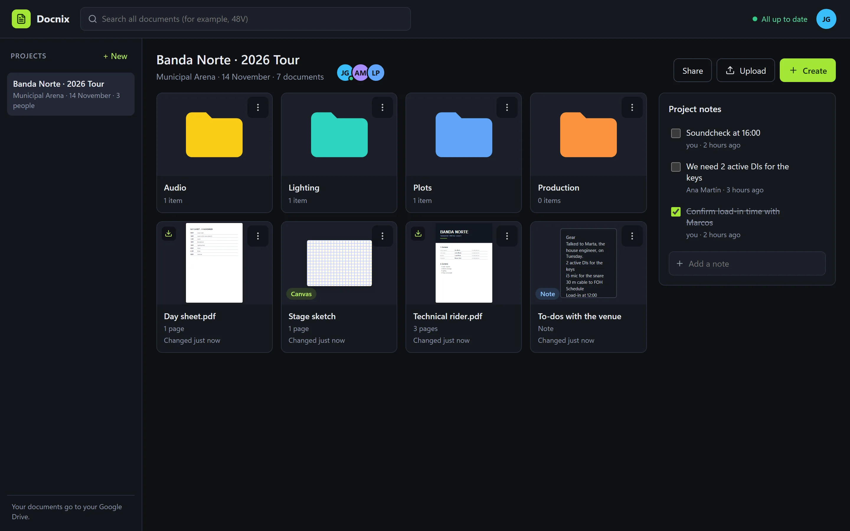Click the All up to date status
850x531 pixels.
(780, 19)
